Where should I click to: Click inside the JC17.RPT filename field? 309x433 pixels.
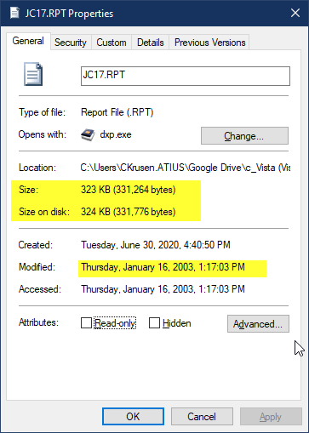point(186,76)
